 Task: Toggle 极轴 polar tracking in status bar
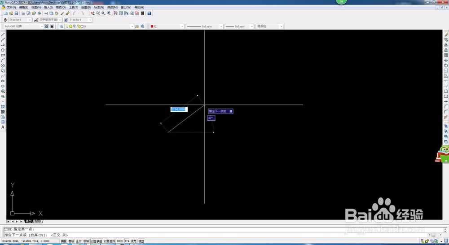tap(86, 241)
